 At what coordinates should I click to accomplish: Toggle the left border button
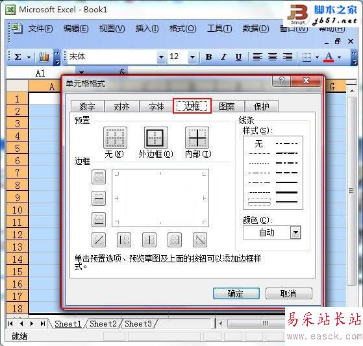[x=124, y=240]
